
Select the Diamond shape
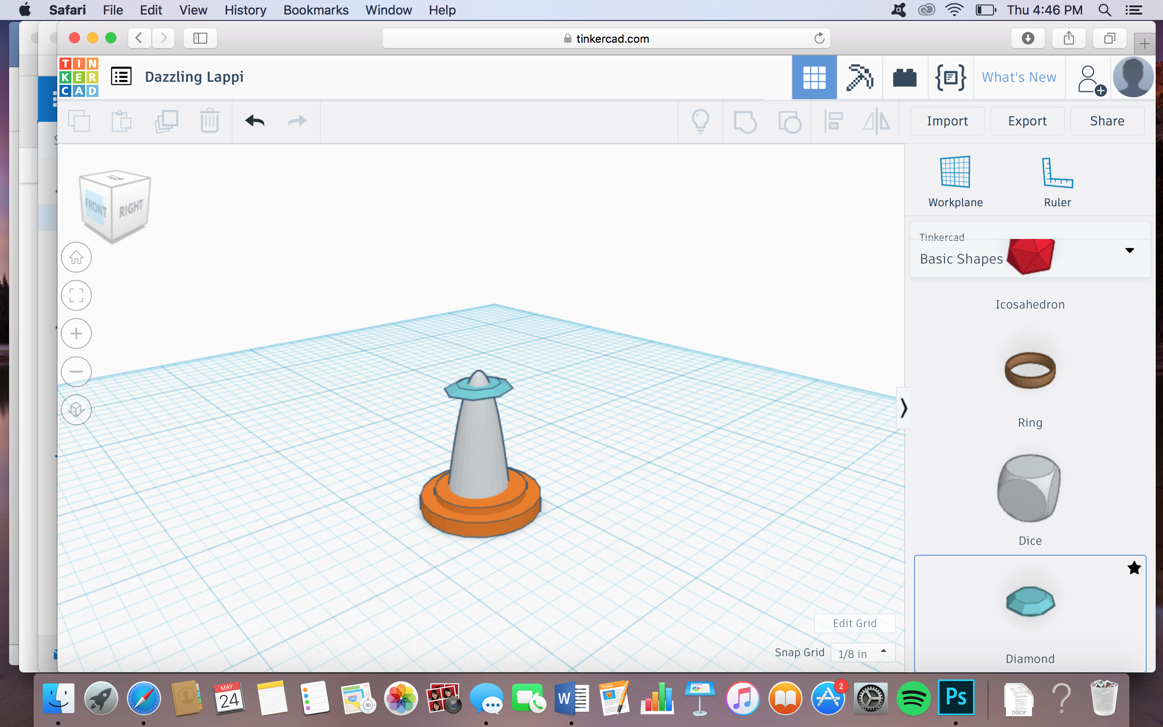click(1030, 614)
